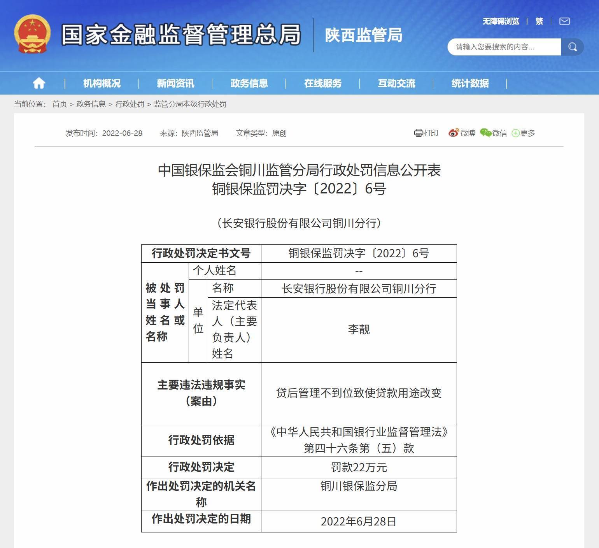599x548 pixels.
Task: Switch to traditional Chinese with 繁
Action: click(539, 21)
